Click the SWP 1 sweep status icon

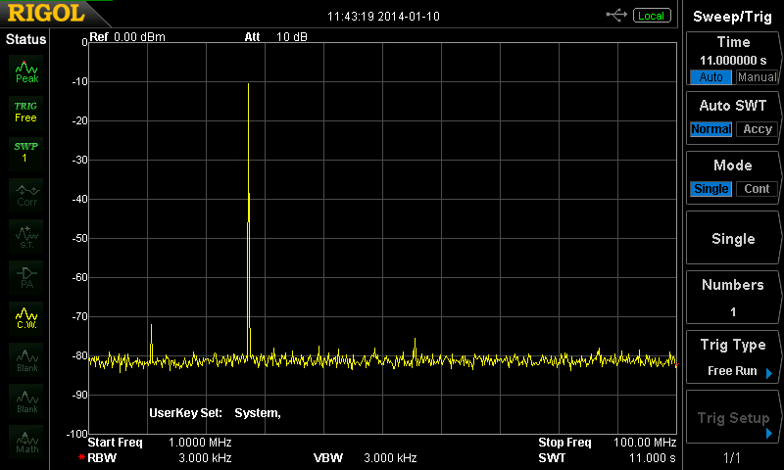[x=26, y=153]
